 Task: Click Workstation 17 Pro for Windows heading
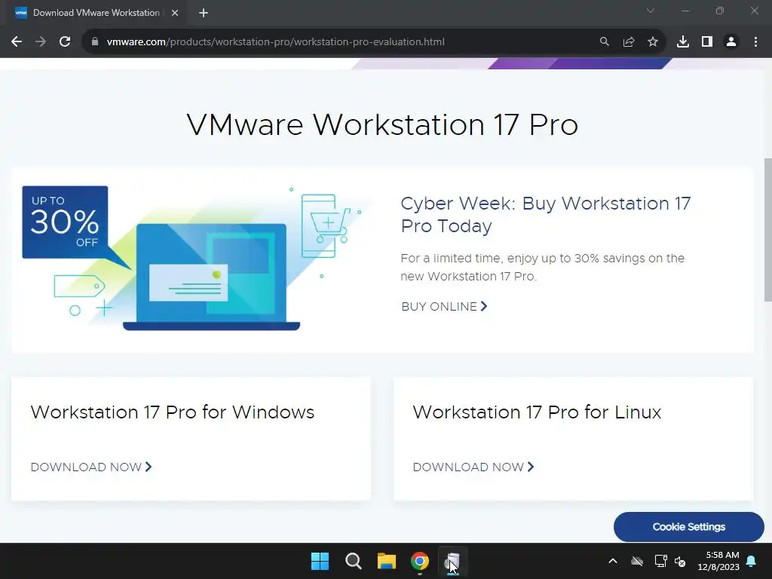pos(173,412)
